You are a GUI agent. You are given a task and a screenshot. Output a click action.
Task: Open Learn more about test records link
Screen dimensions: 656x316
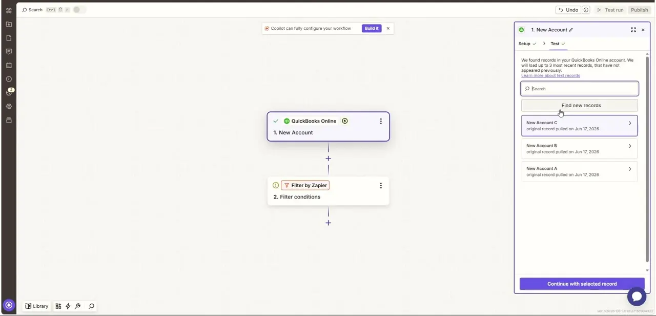(x=550, y=75)
